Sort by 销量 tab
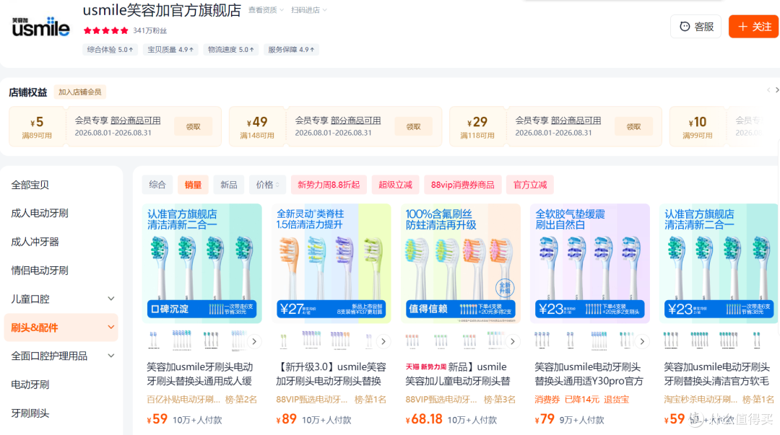The width and height of the screenshot is (780, 435). pos(193,185)
